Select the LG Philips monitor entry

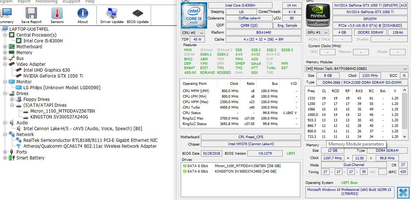pos(62,88)
